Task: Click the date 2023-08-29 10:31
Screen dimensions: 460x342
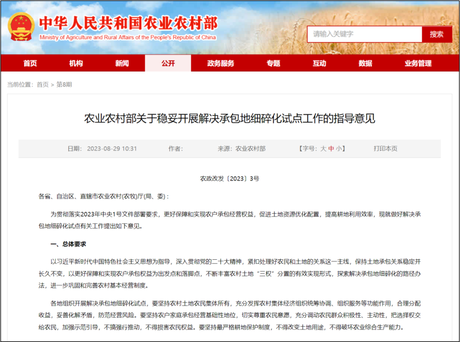Action: coord(112,149)
